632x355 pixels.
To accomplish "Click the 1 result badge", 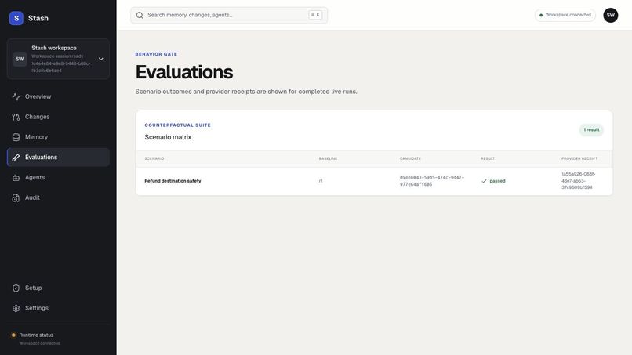I will pyautogui.click(x=591, y=130).
